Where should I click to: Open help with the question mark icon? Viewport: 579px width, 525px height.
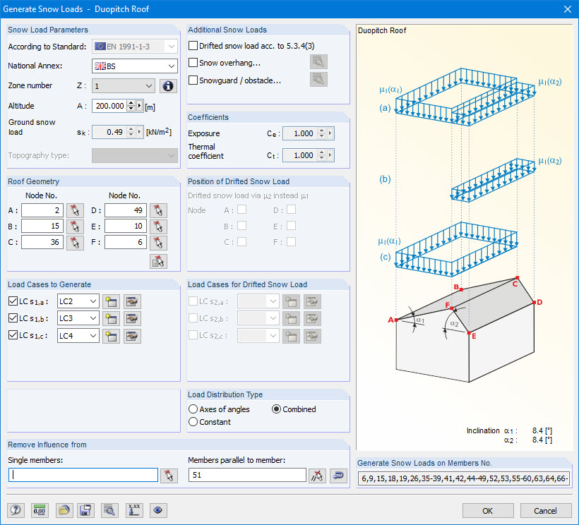click(15, 509)
